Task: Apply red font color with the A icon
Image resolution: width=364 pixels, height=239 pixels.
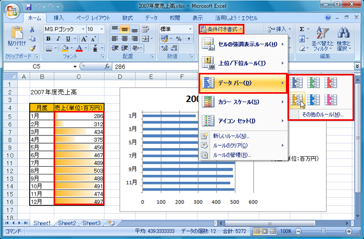Action: coord(79,48)
